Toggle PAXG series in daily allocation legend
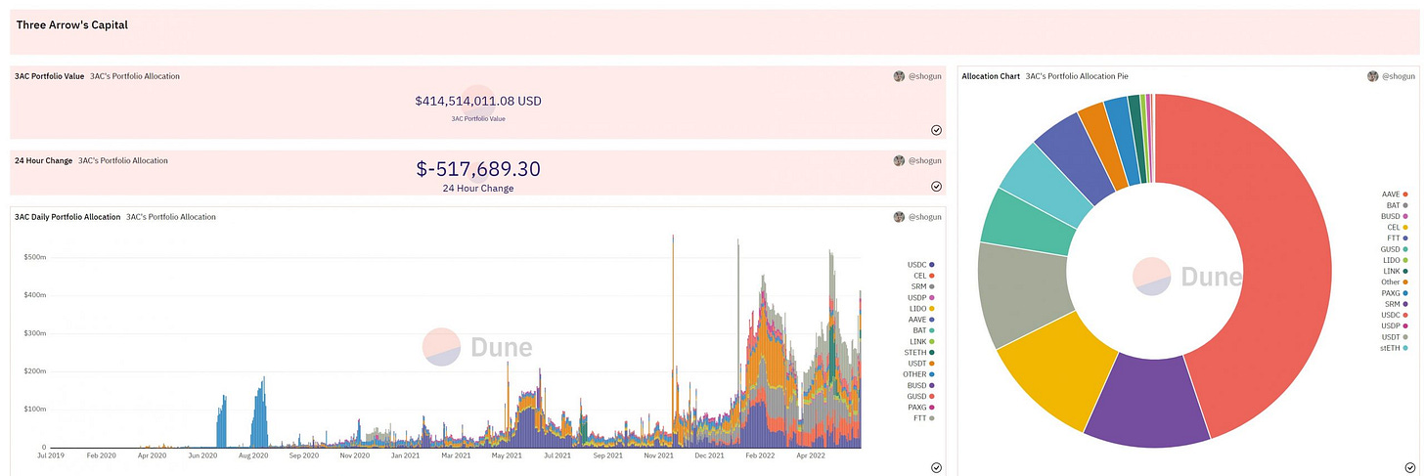The image size is (1424, 476). 921,407
